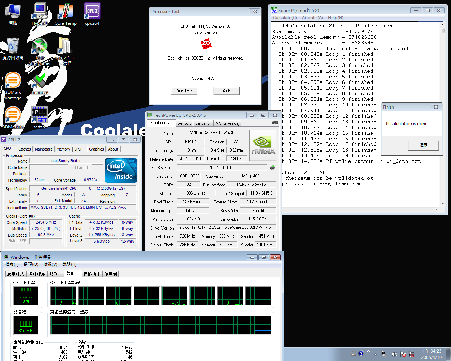
Task: Switch to the Sensors tab in GPU-Z
Action: point(184,123)
